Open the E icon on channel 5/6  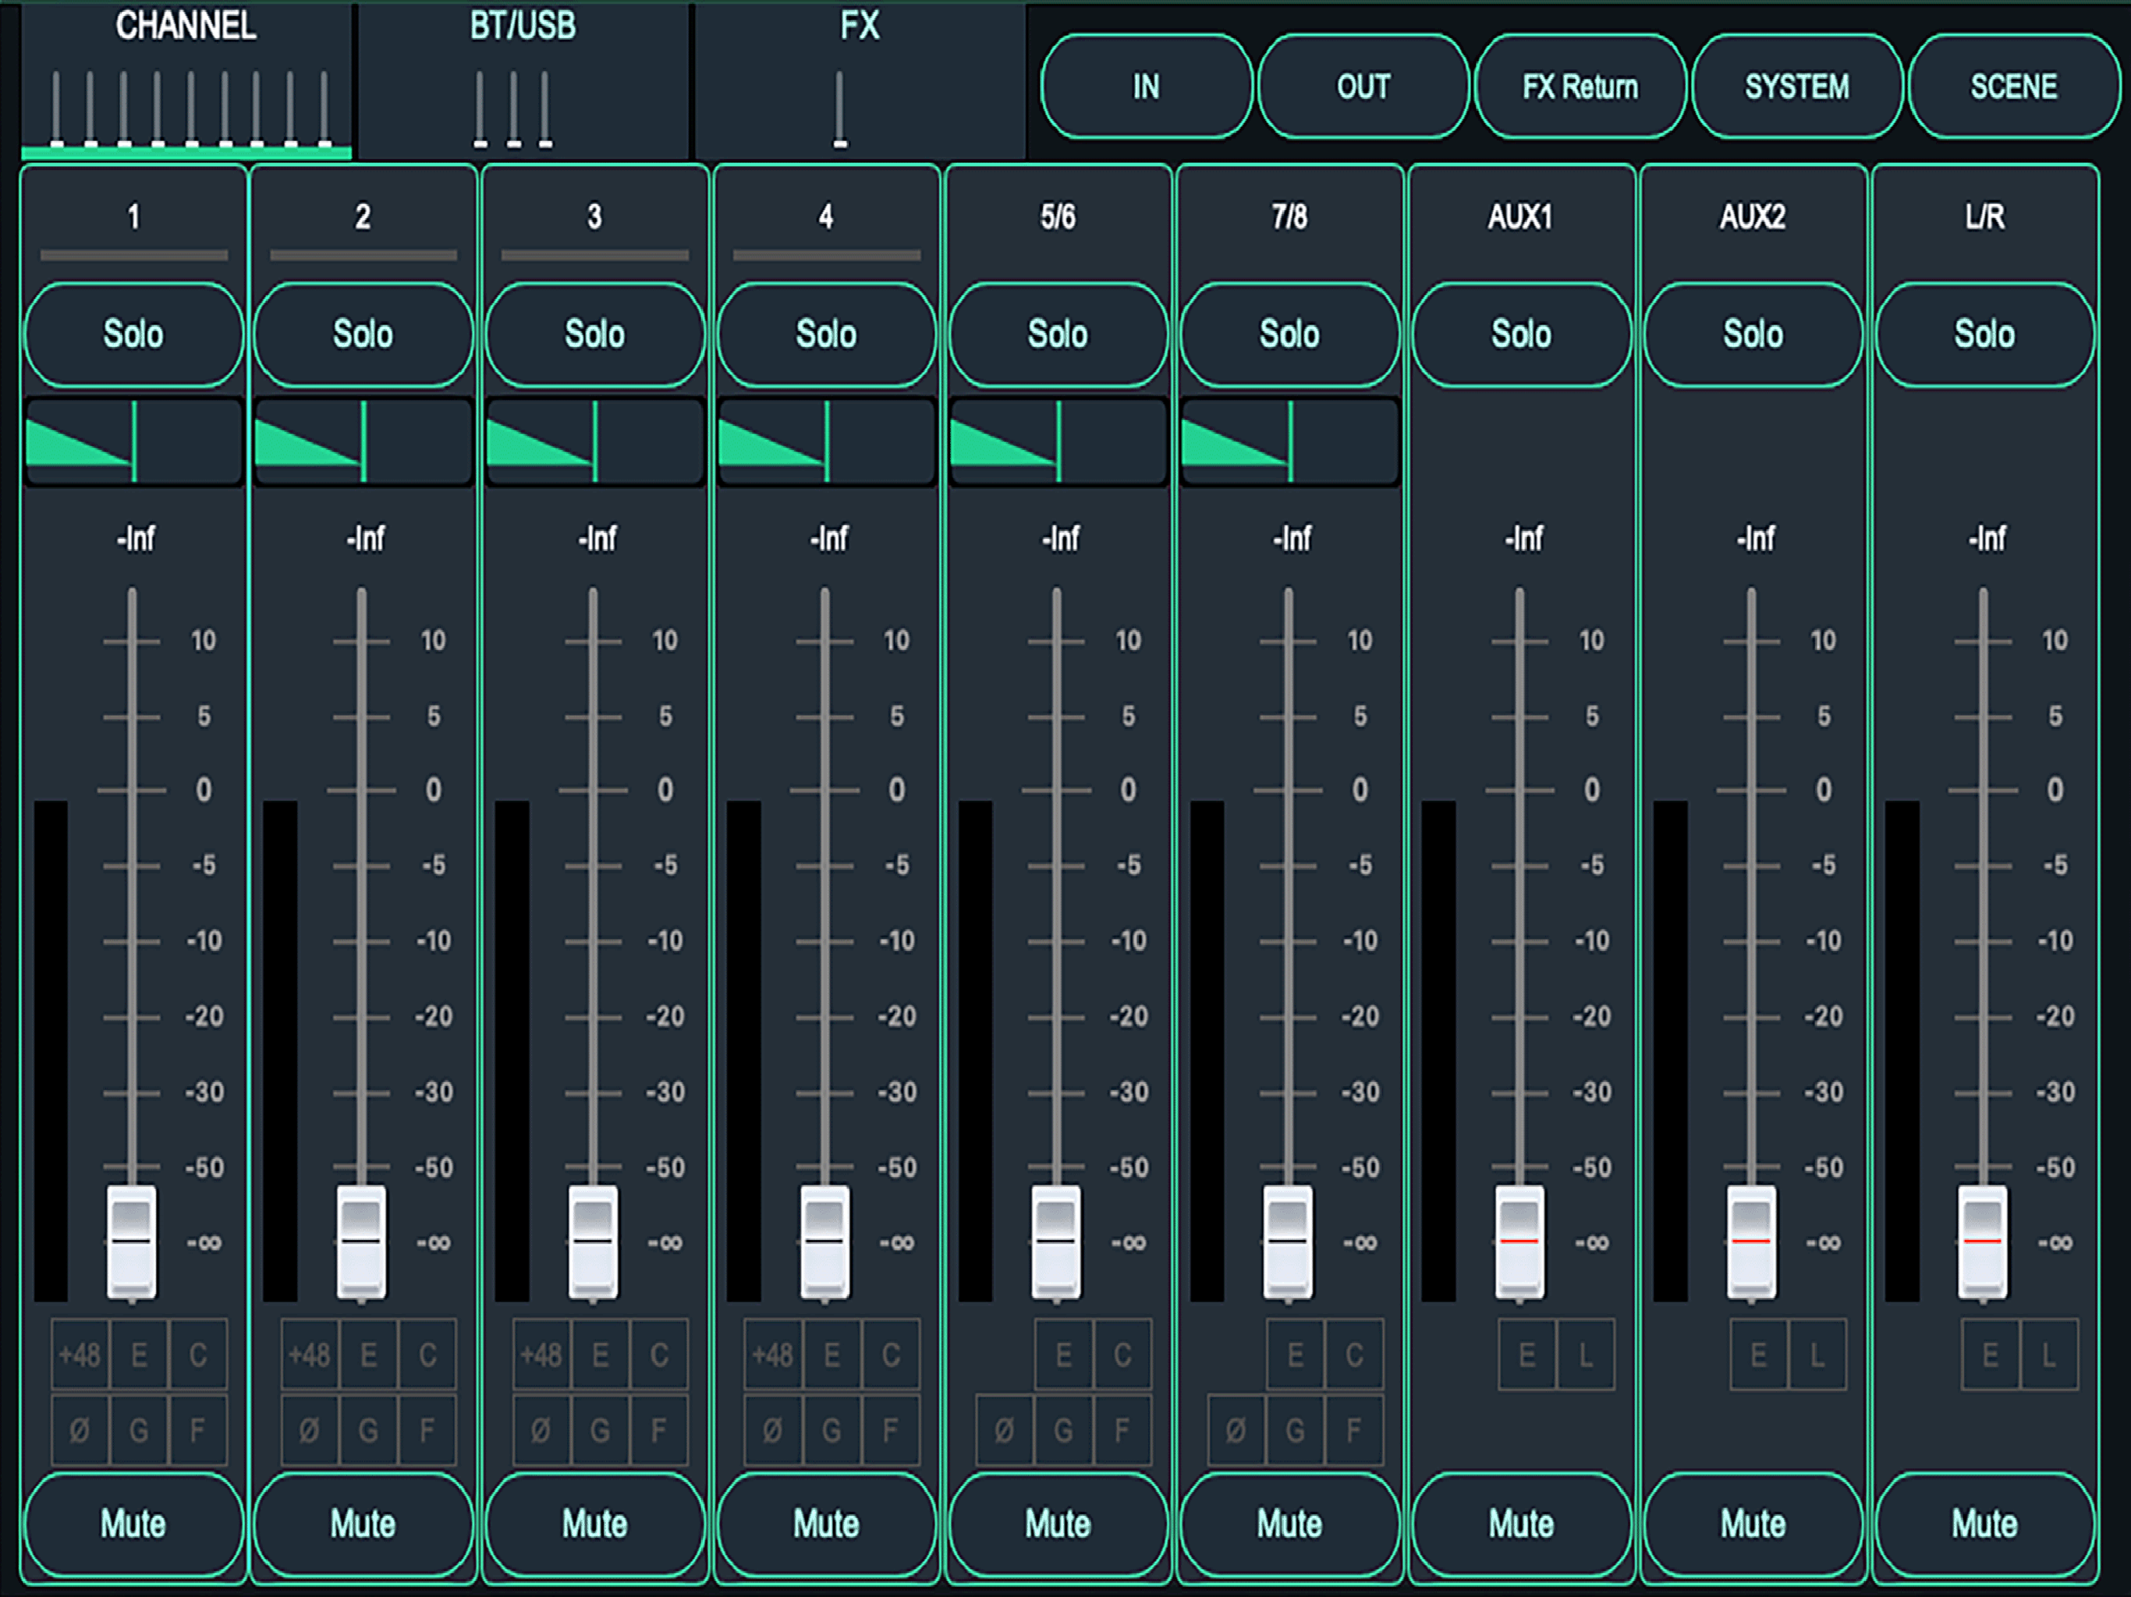(x=1065, y=1355)
